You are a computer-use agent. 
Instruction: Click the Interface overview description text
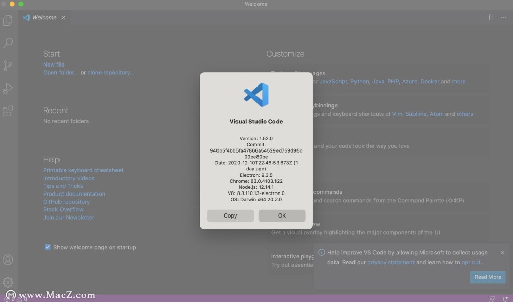[356, 233]
